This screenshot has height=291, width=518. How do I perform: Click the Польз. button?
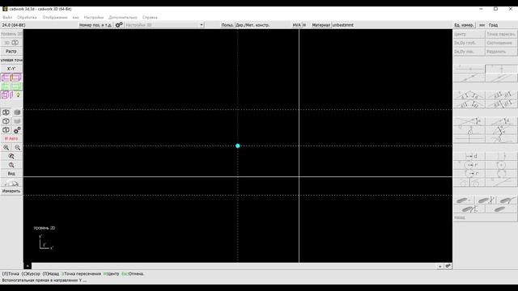point(227,25)
